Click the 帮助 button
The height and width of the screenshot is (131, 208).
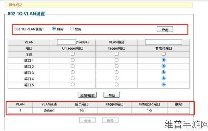click(112, 95)
